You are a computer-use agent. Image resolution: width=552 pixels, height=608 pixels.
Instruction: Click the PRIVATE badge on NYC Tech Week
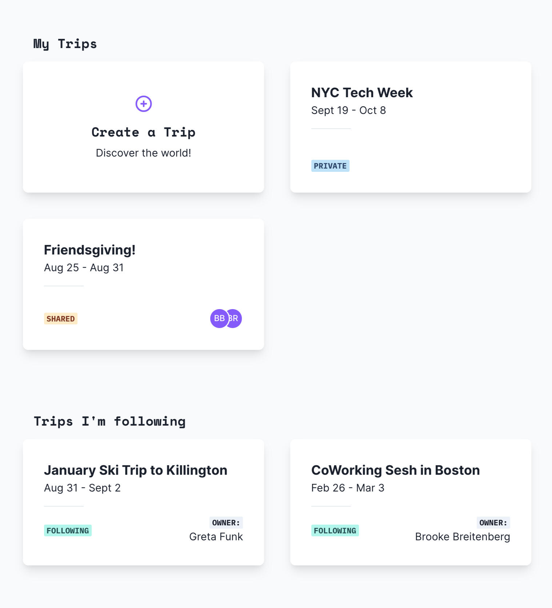pyautogui.click(x=330, y=166)
